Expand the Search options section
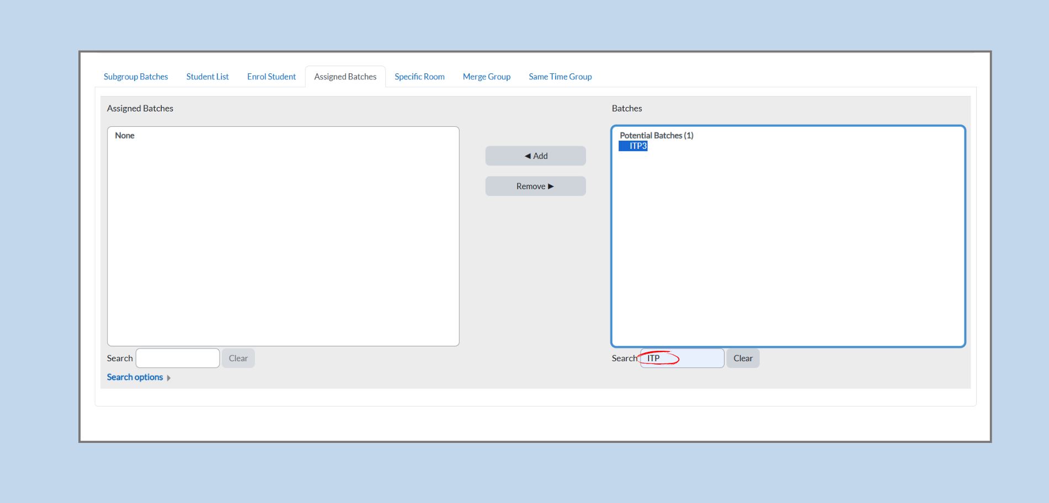1049x503 pixels. (x=135, y=377)
